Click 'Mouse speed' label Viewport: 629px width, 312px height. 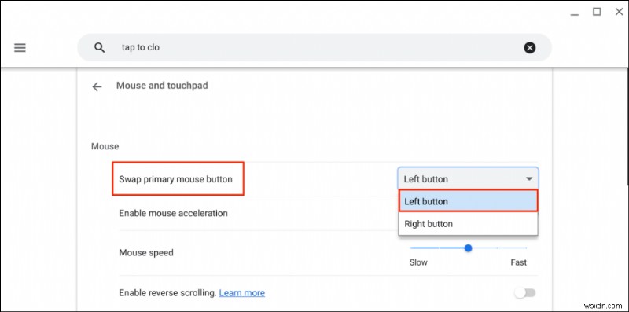(x=146, y=253)
